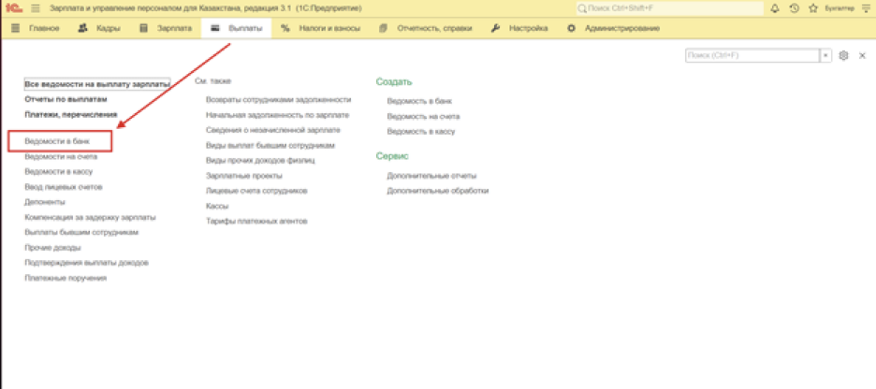Screen dimensions: 876x389
Task: Open Все ведомости на выплату зарплаты
Action: [97, 84]
